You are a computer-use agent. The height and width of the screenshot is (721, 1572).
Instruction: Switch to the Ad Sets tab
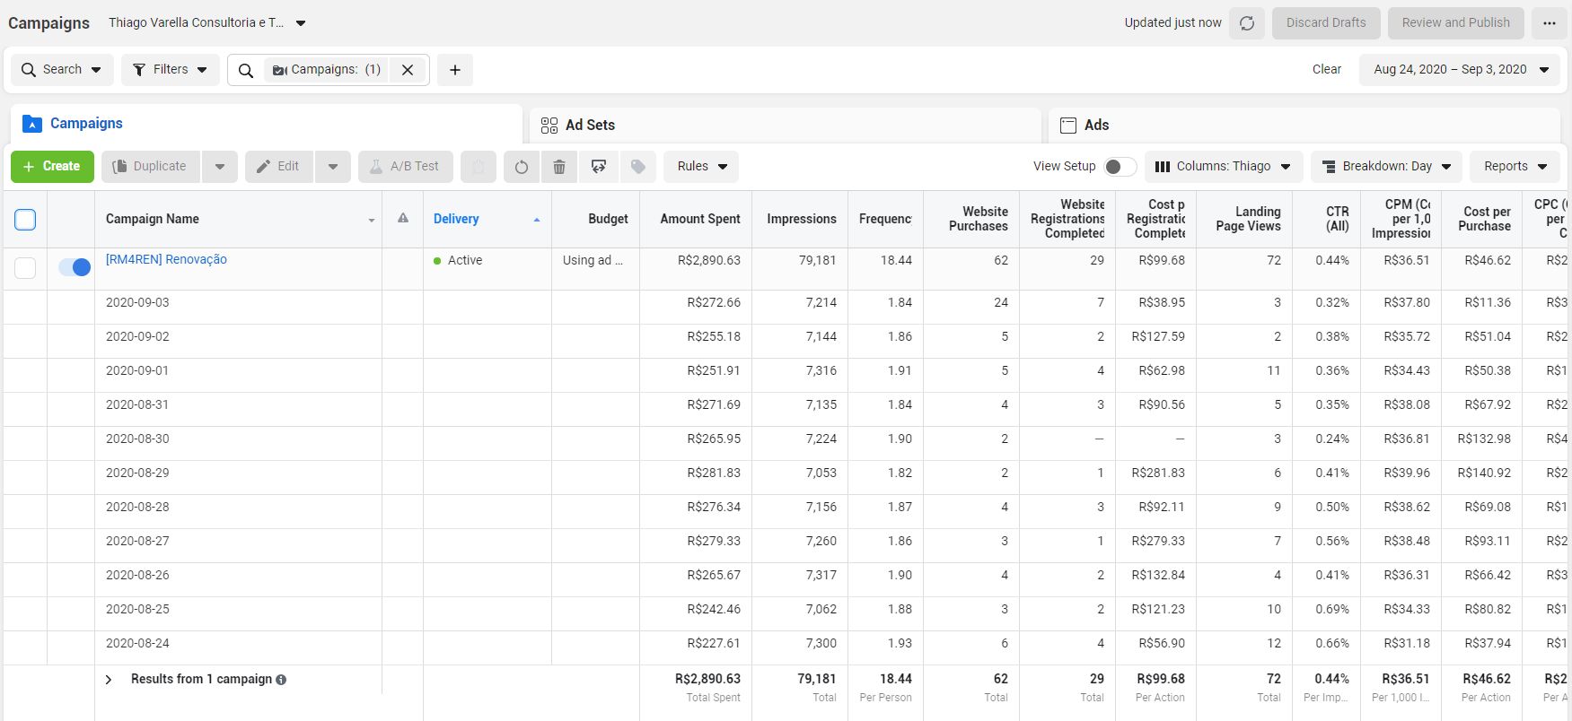pos(590,126)
